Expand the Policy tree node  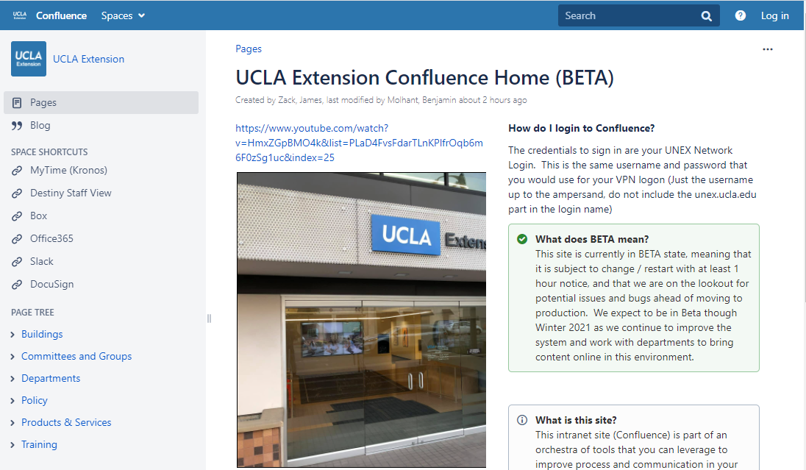13,401
